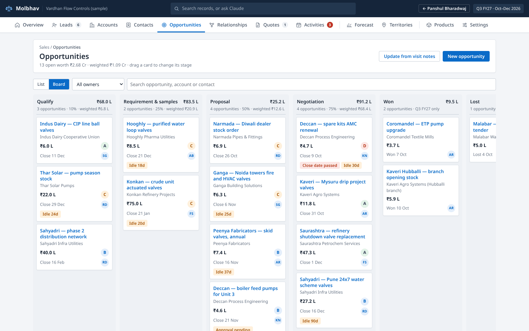Open Activities calendar icon
This screenshot has height=331, width=529.
point(299,25)
